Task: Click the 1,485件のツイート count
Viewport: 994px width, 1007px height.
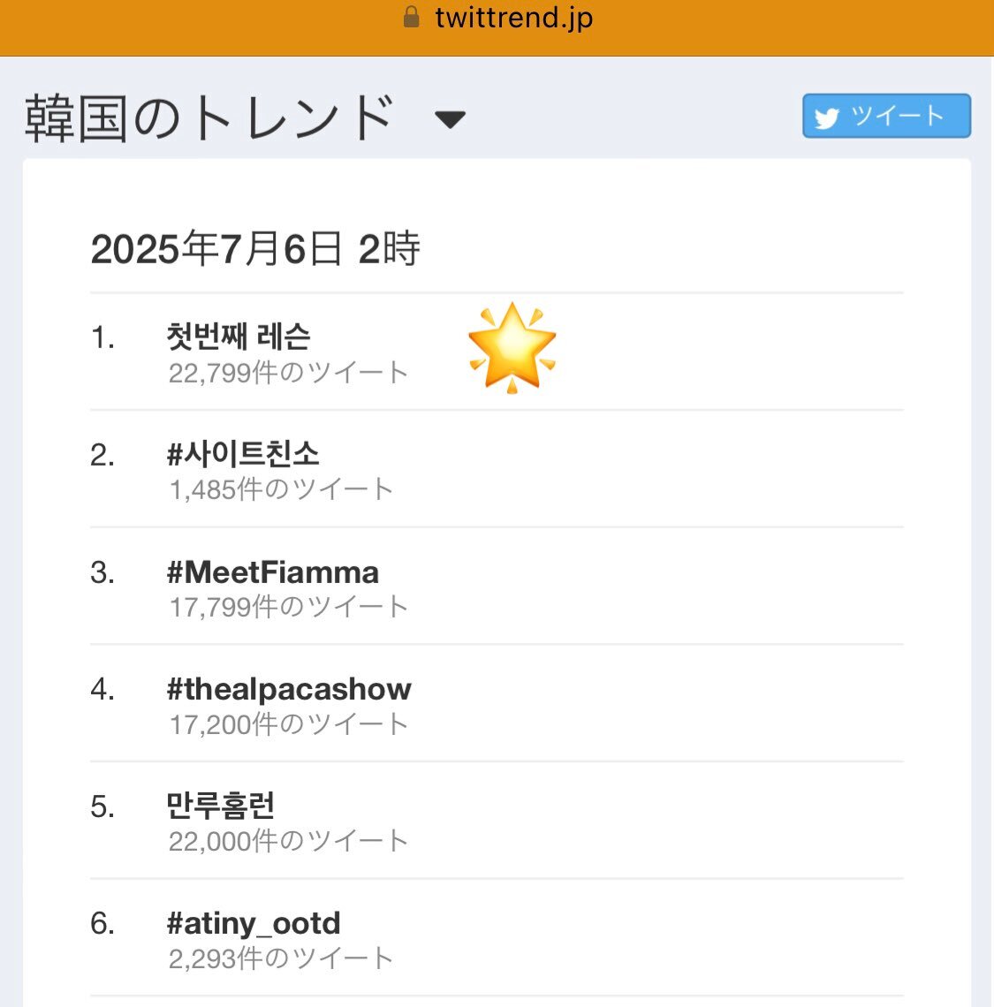Action: click(281, 489)
